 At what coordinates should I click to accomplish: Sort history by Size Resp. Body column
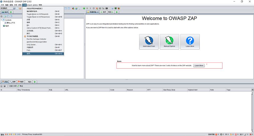(x=175, y=90)
